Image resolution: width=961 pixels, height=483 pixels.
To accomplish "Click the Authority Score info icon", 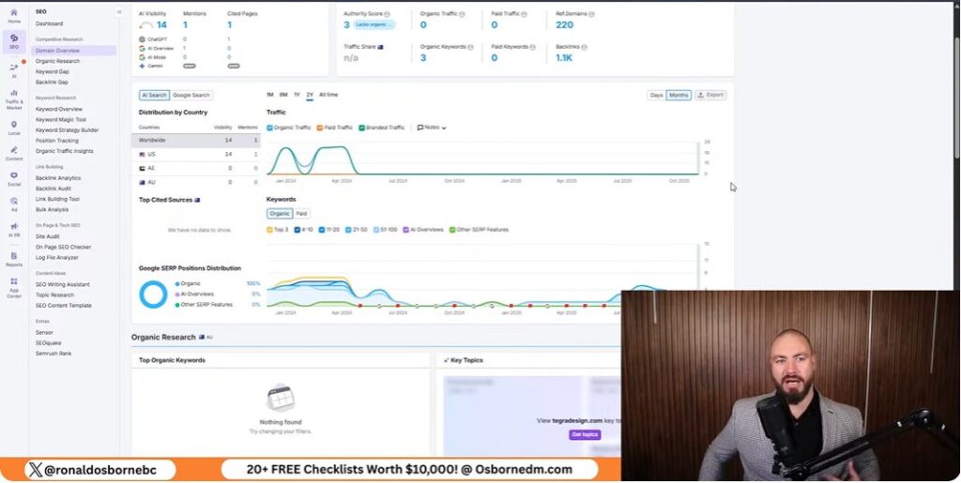I will pyautogui.click(x=387, y=13).
